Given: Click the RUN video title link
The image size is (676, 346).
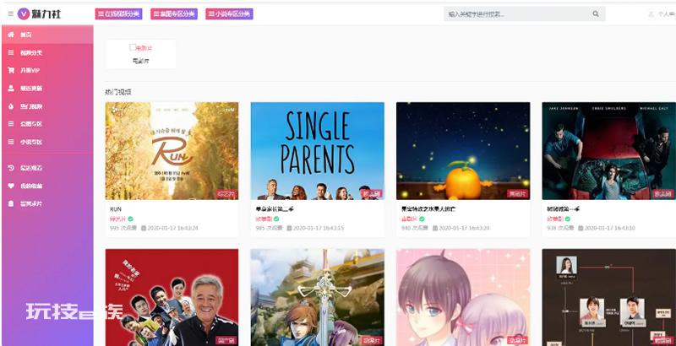Looking at the screenshot, I should 116,209.
